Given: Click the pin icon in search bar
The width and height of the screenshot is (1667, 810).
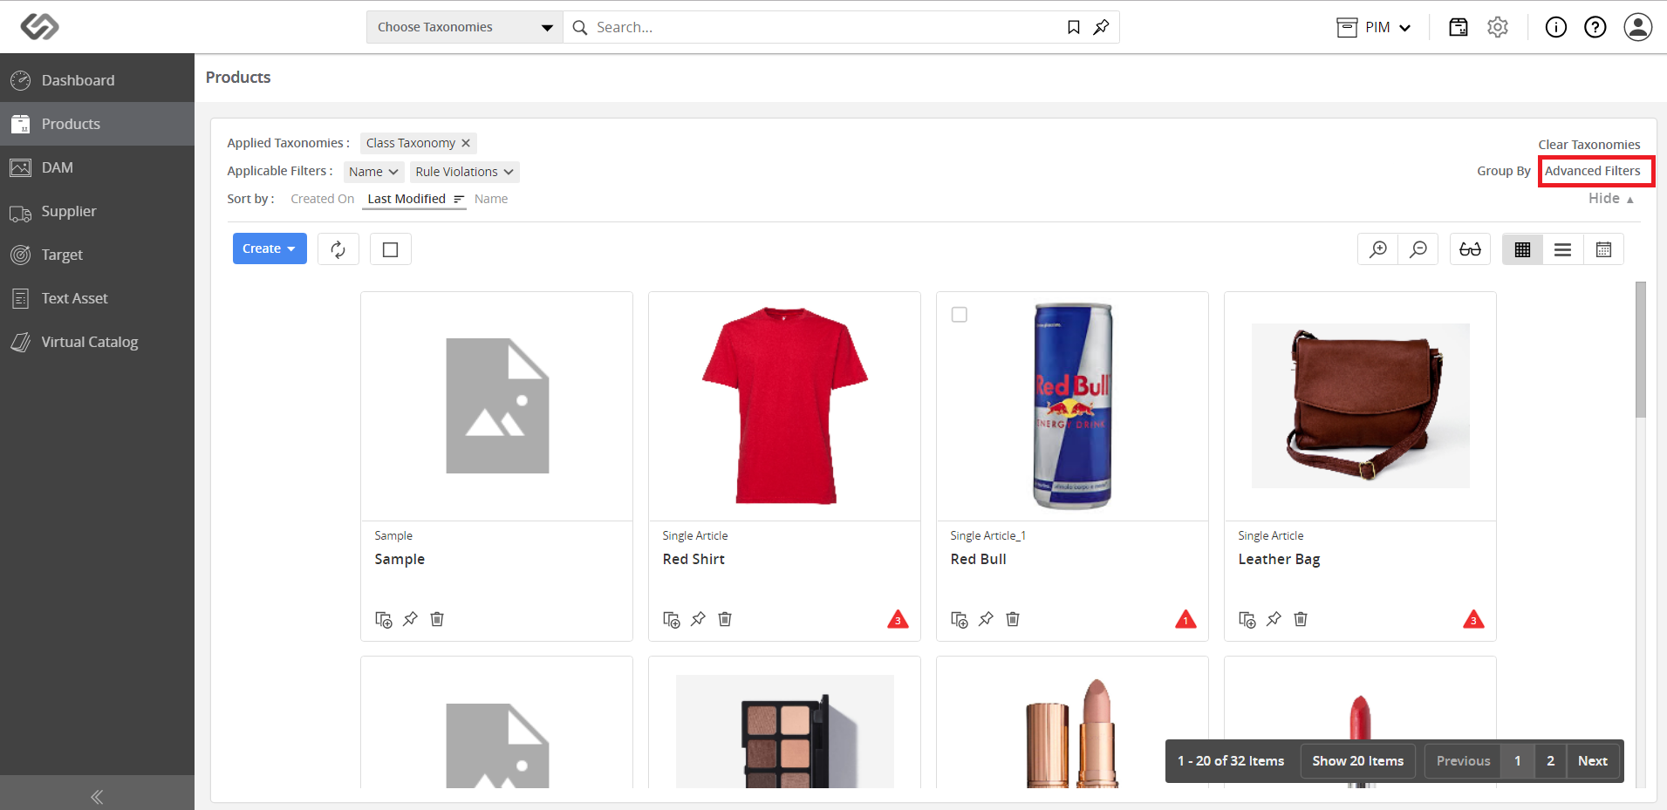Looking at the screenshot, I should coord(1101,28).
